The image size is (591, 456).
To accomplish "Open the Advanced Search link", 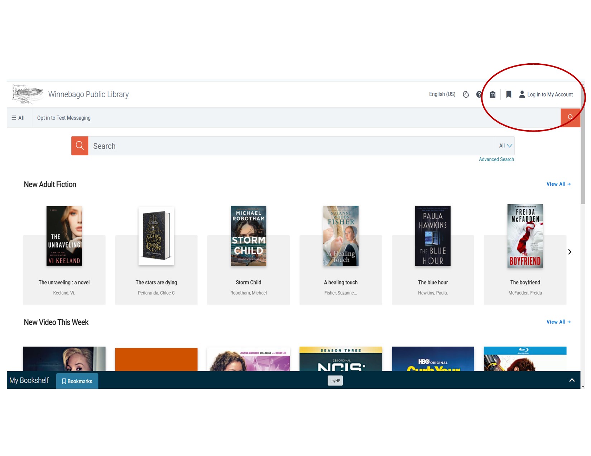I will click(496, 160).
